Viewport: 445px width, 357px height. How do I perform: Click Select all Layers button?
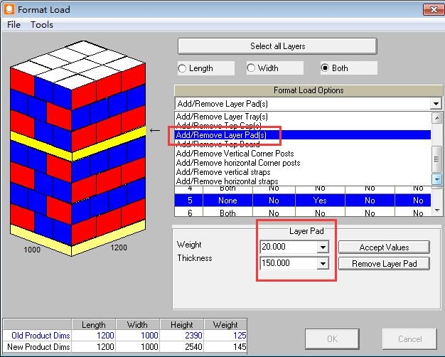pyautogui.click(x=277, y=46)
